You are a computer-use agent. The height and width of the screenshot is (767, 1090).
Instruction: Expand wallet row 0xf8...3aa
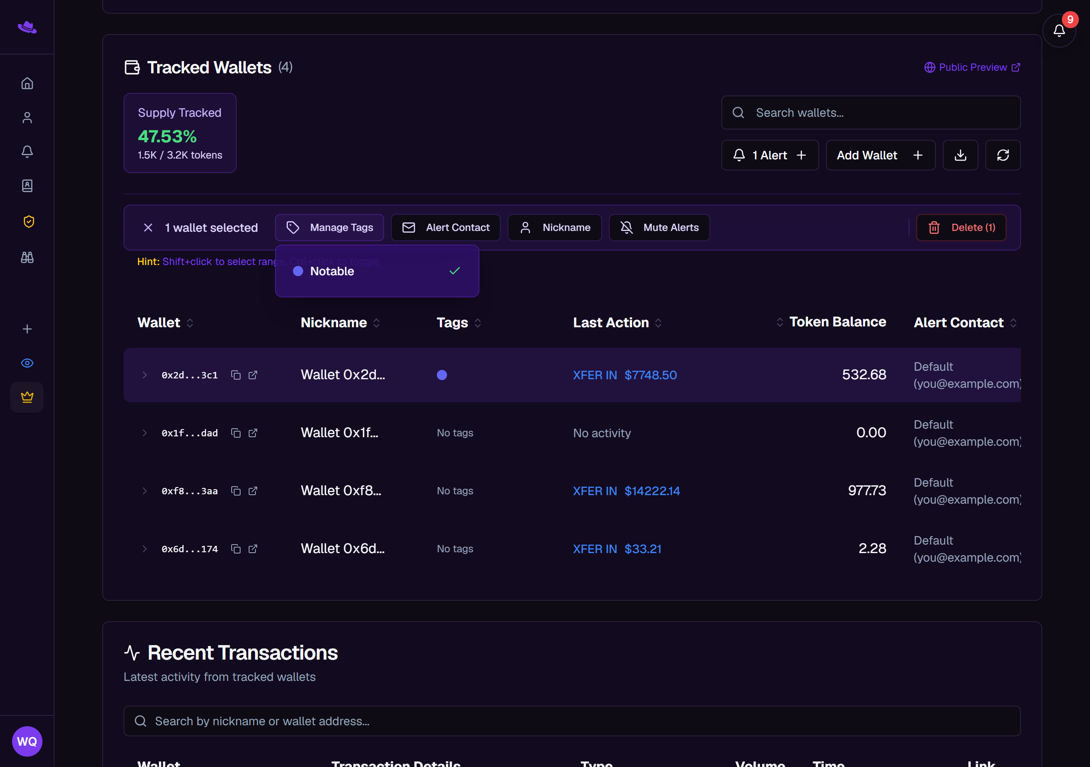[144, 491]
